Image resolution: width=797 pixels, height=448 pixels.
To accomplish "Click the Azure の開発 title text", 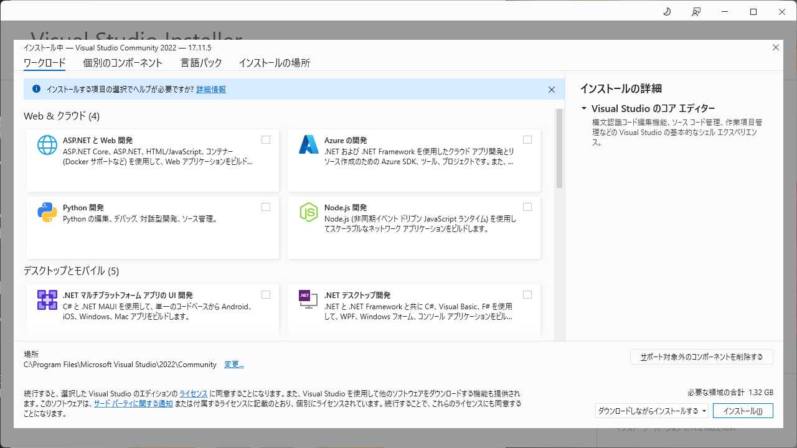I will pyautogui.click(x=346, y=141).
